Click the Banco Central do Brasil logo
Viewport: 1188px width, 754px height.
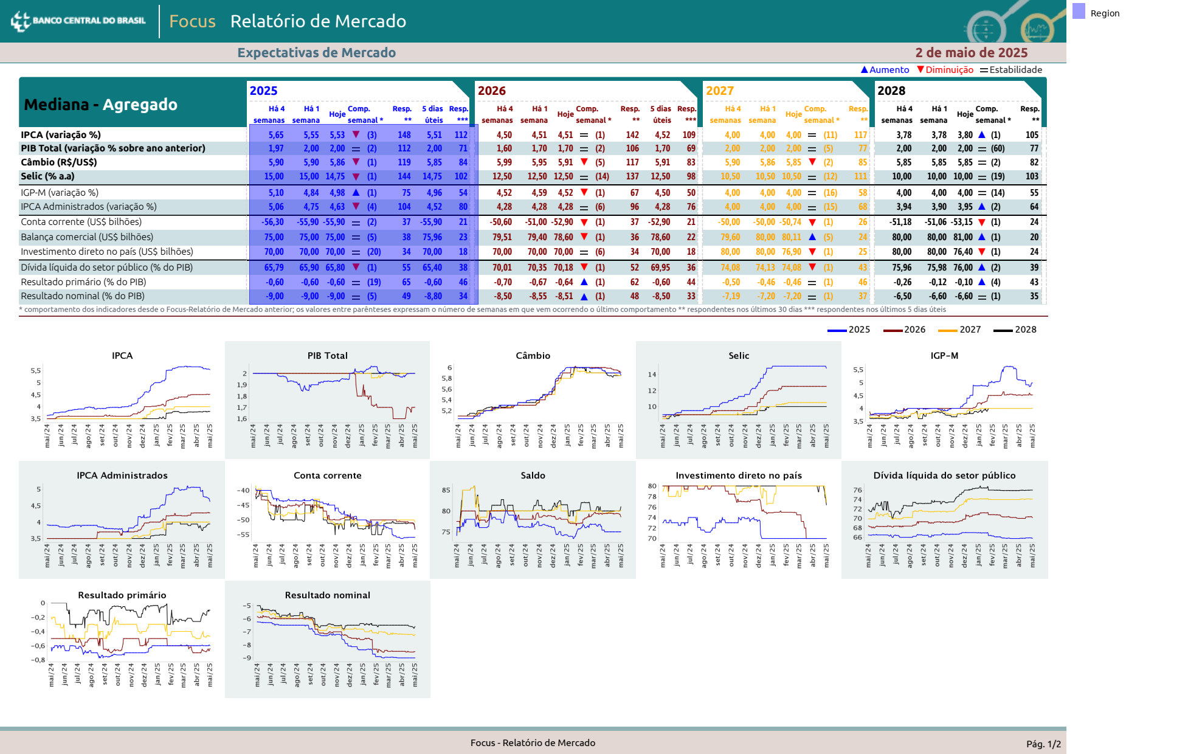tap(78, 21)
